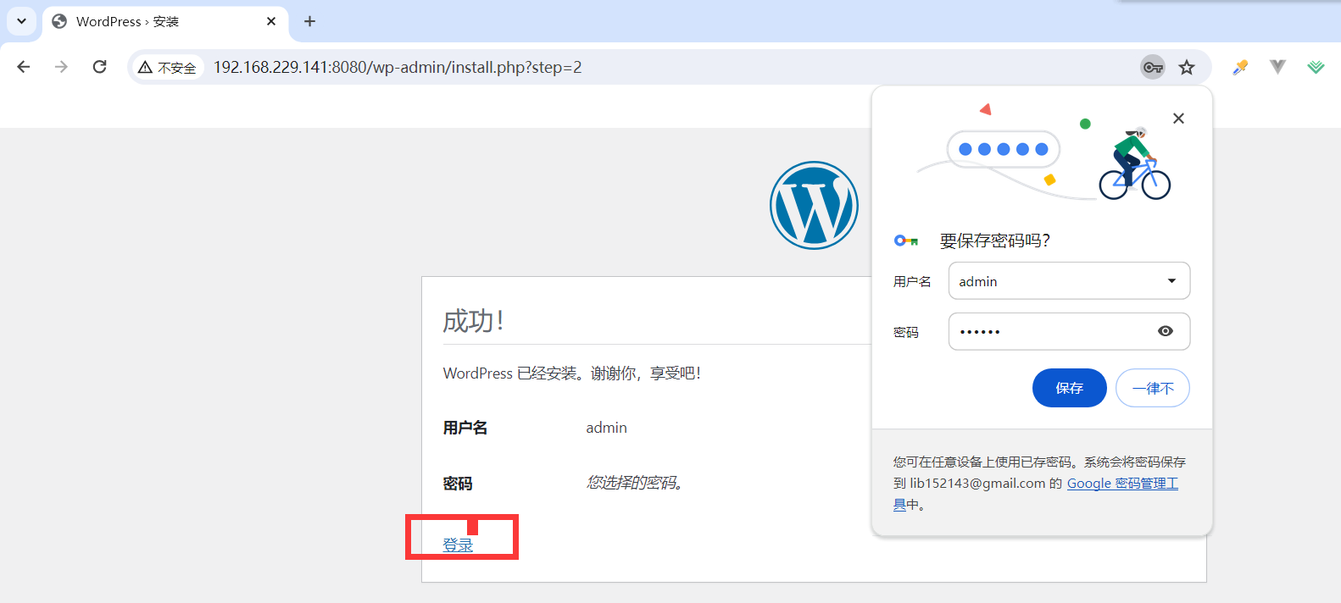Click the colored key icon in popup
This screenshot has width=1341, height=603.
pyautogui.click(x=906, y=241)
